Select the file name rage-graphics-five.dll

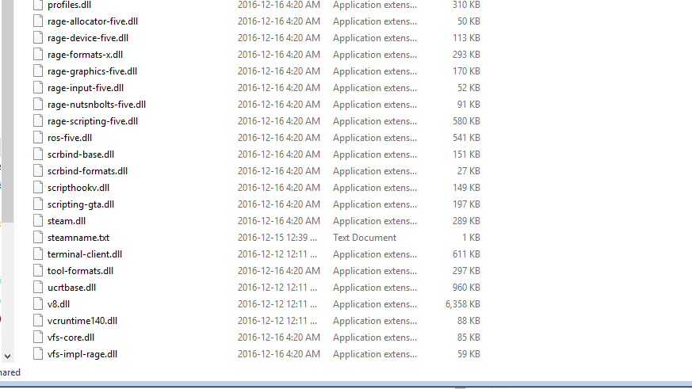92,71
